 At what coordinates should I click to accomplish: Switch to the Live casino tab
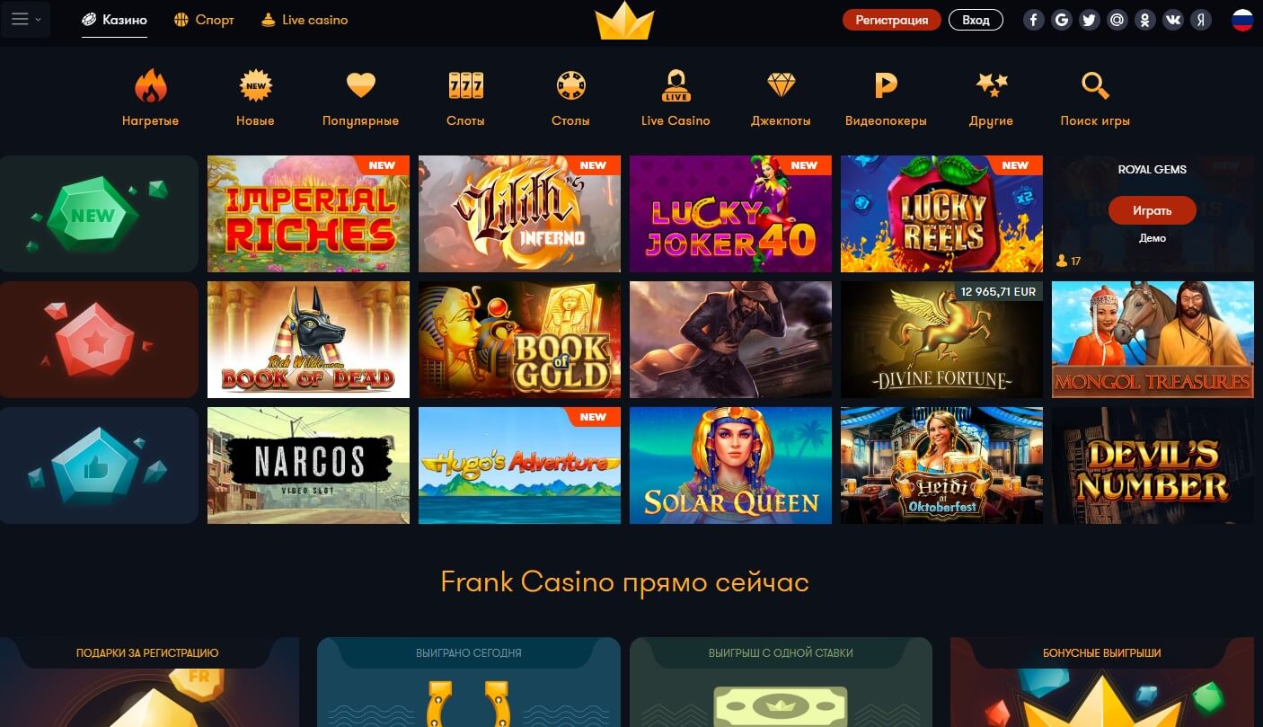click(x=305, y=20)
